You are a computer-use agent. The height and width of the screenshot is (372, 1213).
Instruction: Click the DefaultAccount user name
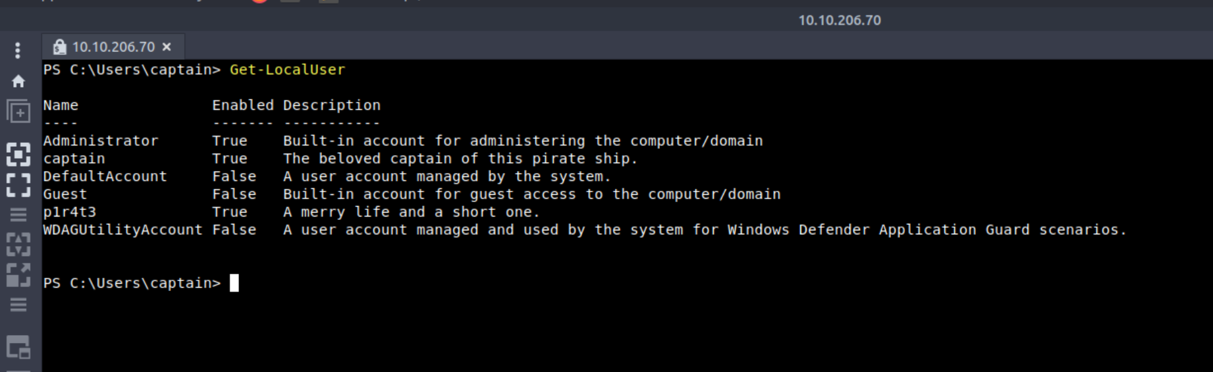(x=105, y=176)
